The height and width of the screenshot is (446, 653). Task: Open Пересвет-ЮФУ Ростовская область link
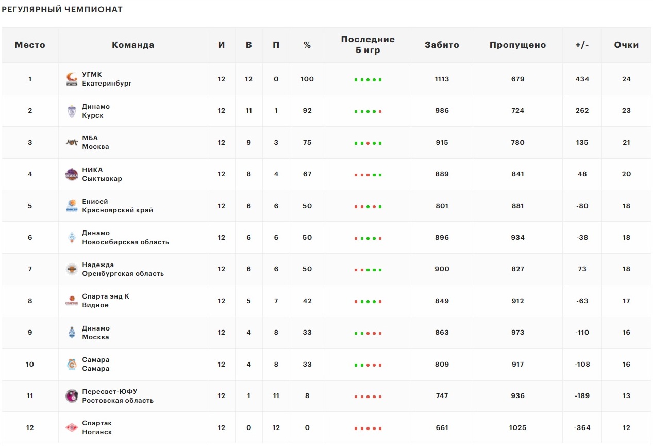[118, 396]
